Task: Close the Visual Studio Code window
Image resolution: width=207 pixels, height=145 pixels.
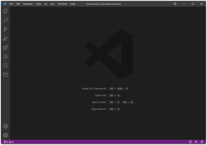Action: (201, 4)
